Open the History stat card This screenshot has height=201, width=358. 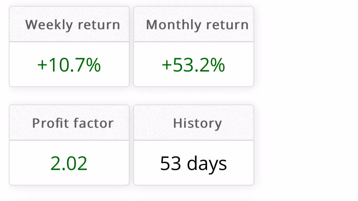tap(194, 145)
